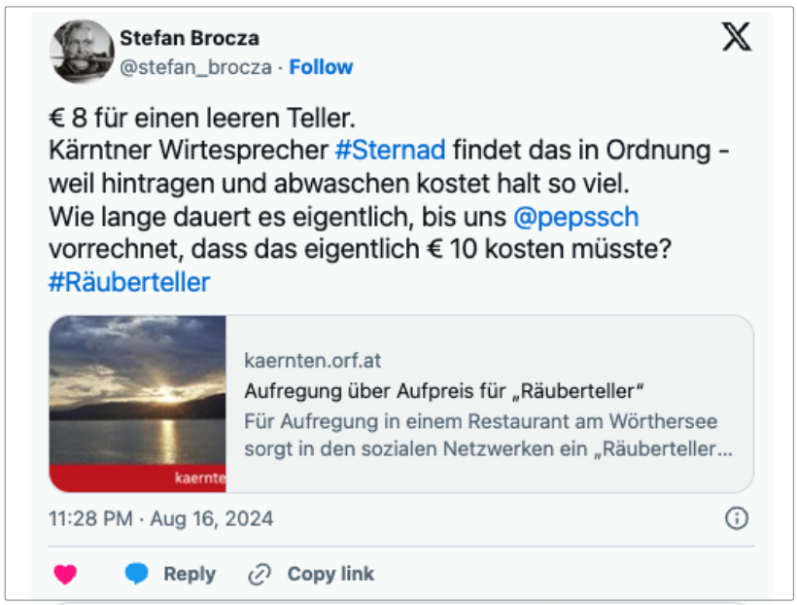
Task: Click the @stefan_brocza handle
Action: pos(196,67)
